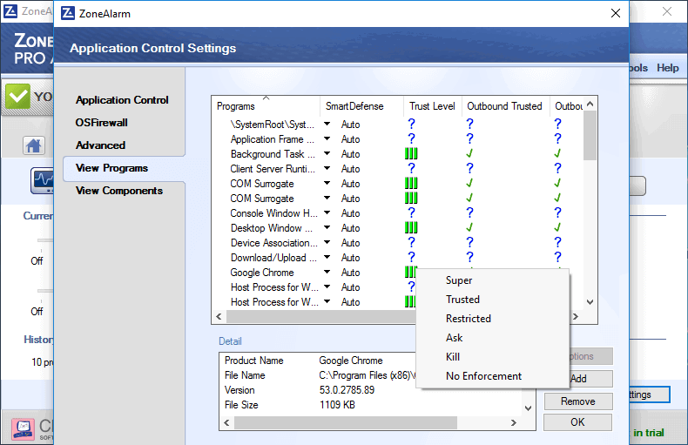This screenshot has width=688, height=445.
Task: Click the Trust Level question mark for Device Association
Action: 411,243
